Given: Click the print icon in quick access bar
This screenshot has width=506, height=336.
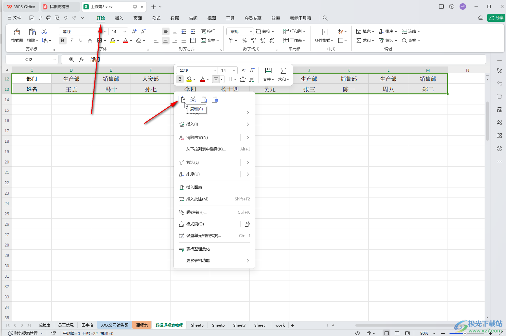Looking at the screenshot, I should [x=49, y=18].
